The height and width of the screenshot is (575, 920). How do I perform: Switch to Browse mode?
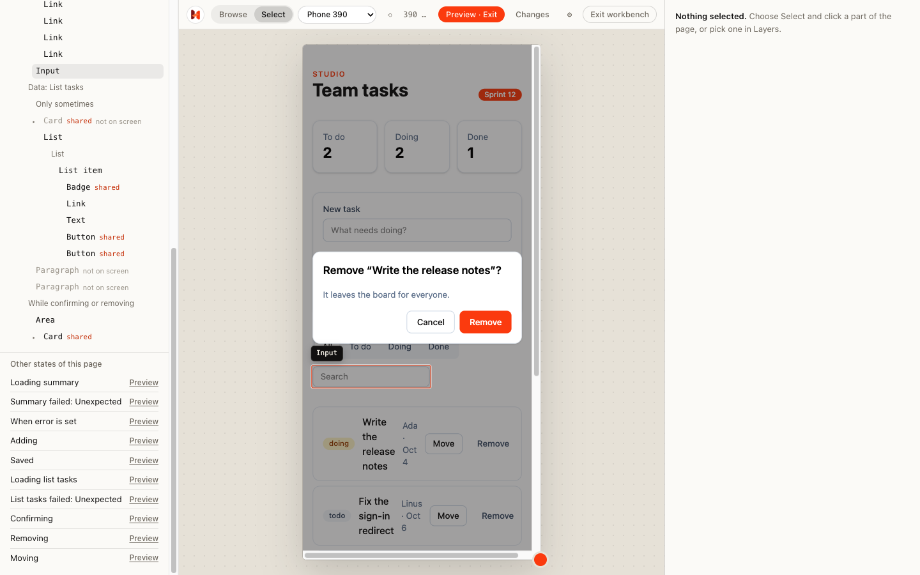[x=233, y=15]
